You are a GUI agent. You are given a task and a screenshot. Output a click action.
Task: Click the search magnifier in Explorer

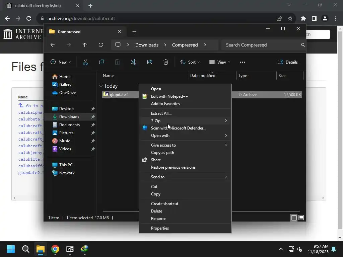303,45
